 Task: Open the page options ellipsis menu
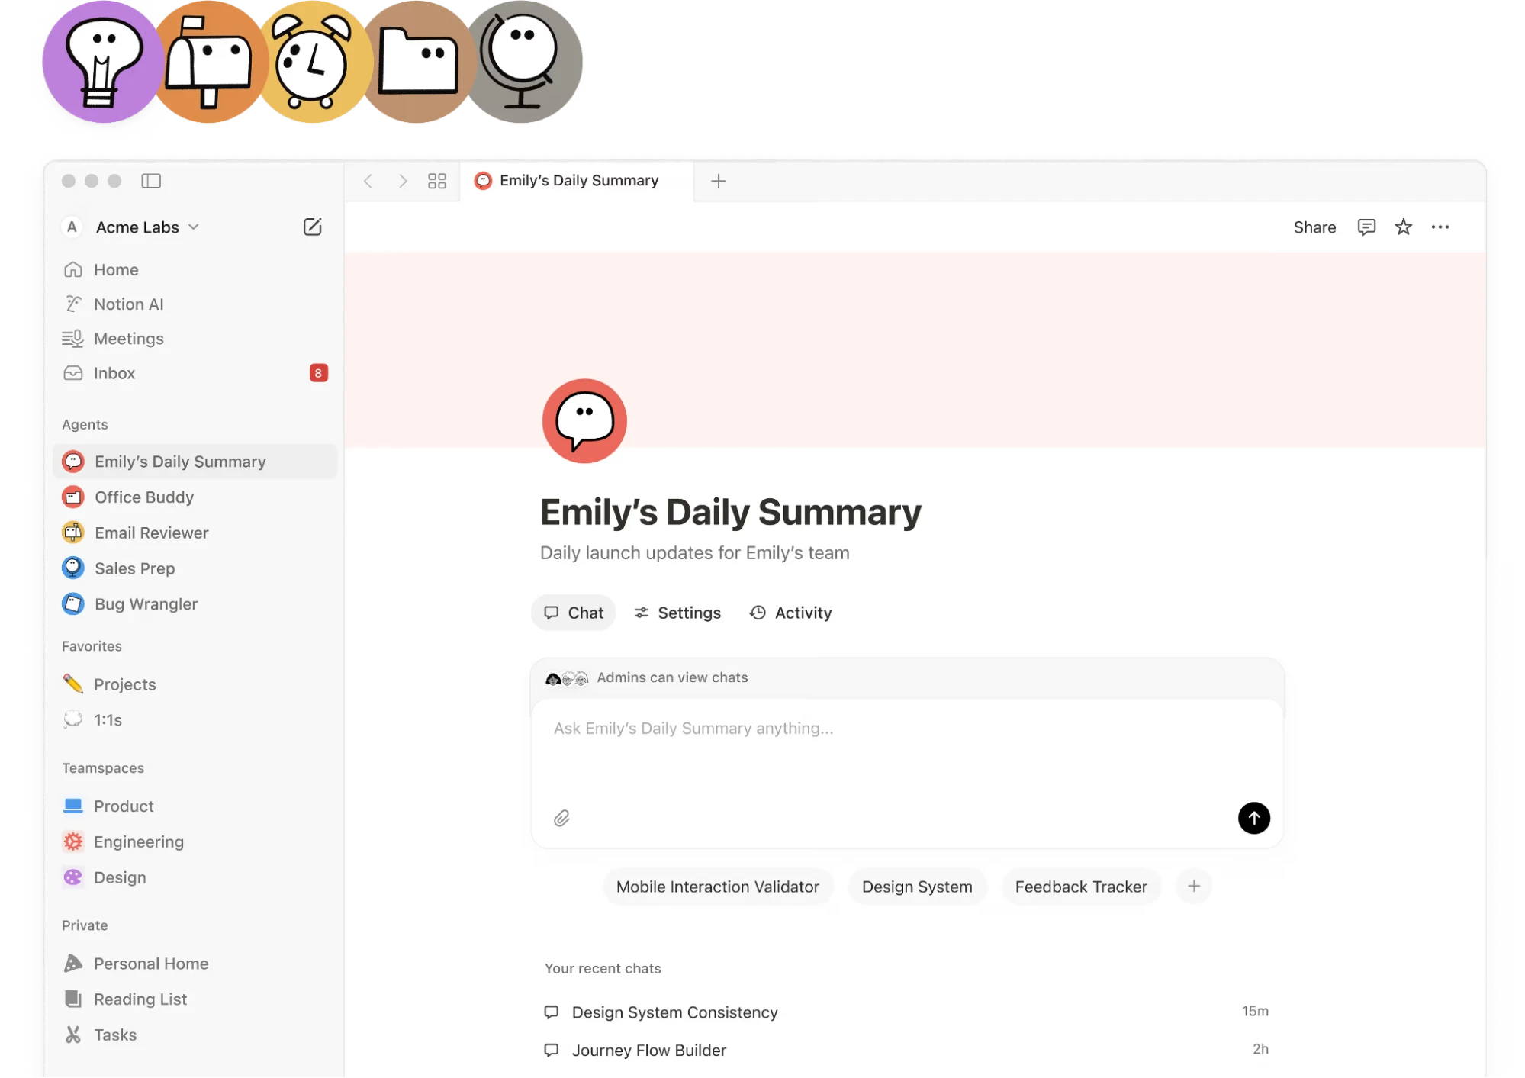coord(1440,227)
